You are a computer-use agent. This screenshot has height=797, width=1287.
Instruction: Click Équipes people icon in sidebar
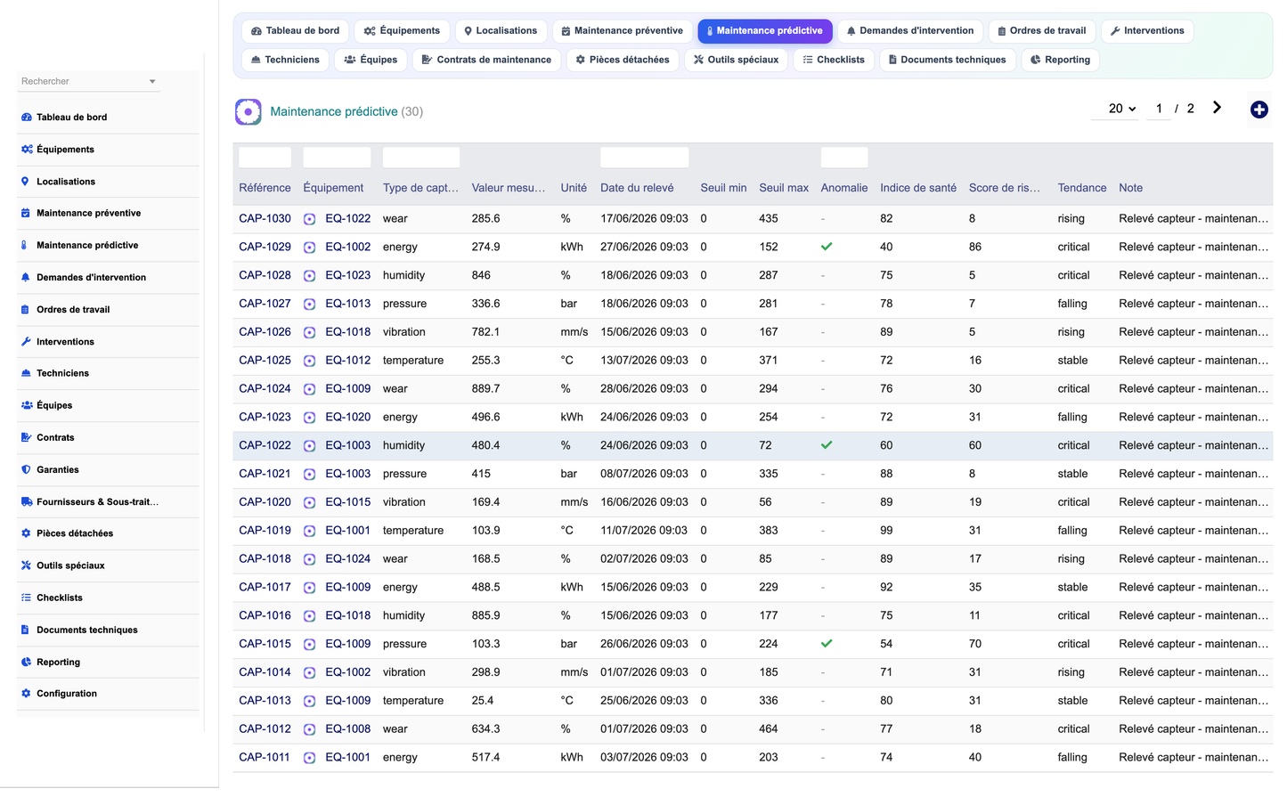click(26, 405)
